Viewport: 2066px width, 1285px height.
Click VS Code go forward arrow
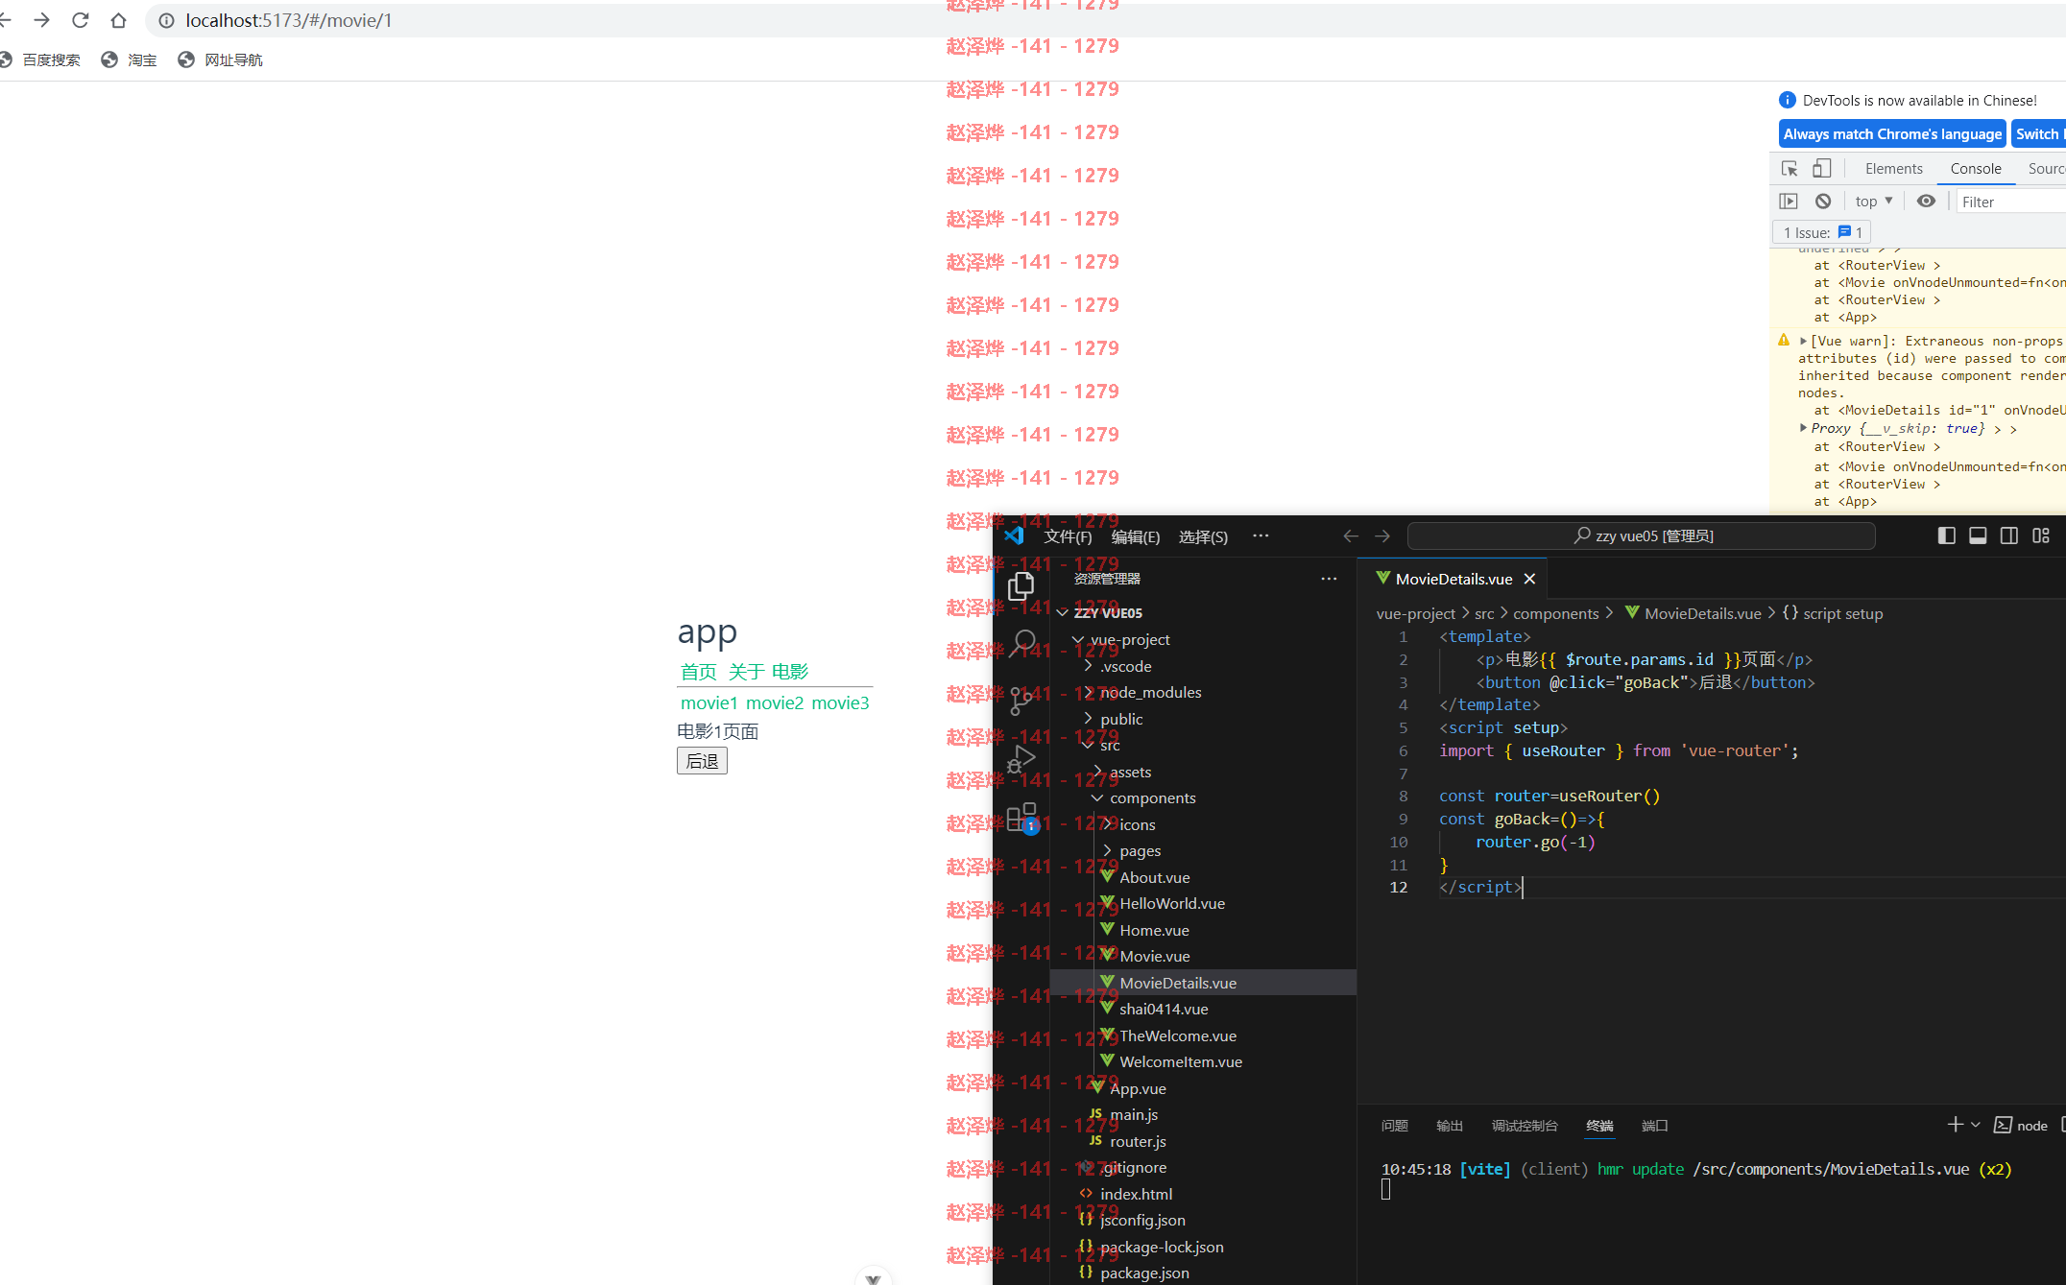[x=1382, y=535]
